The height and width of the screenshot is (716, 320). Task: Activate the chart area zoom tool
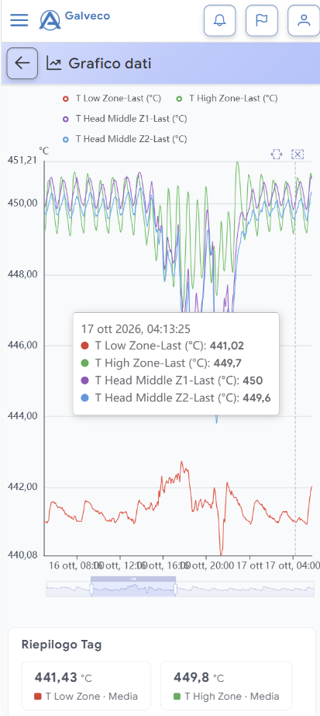coord(277,155)
